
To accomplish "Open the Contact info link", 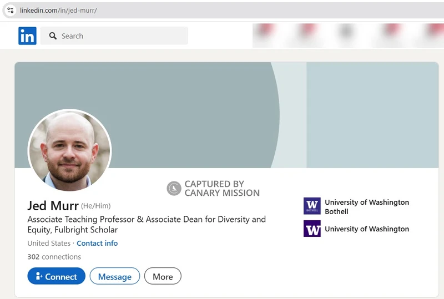I will coord(97,243).
